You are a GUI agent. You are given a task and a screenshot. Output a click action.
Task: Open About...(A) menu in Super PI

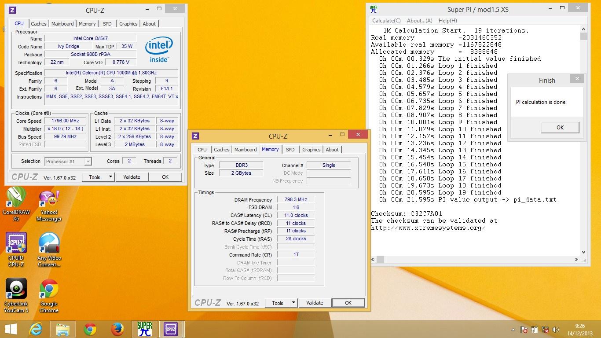click(420, 20)
